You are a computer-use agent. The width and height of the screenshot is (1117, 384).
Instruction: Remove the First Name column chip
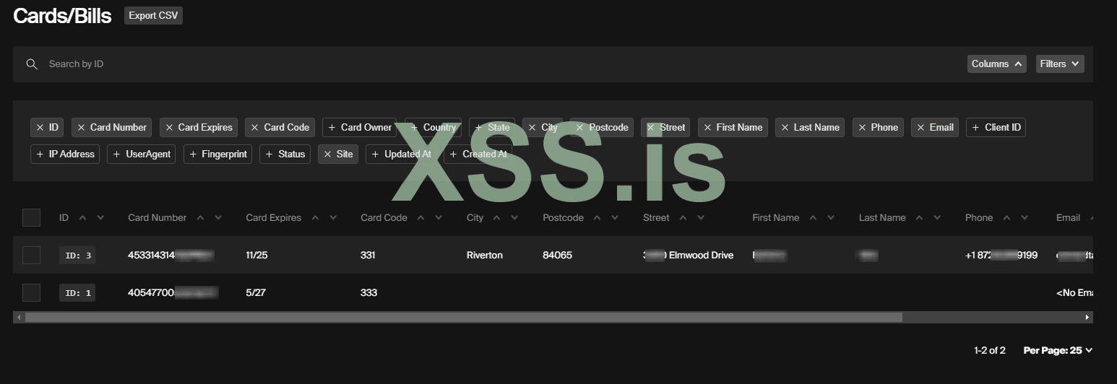tap(733, 128)
